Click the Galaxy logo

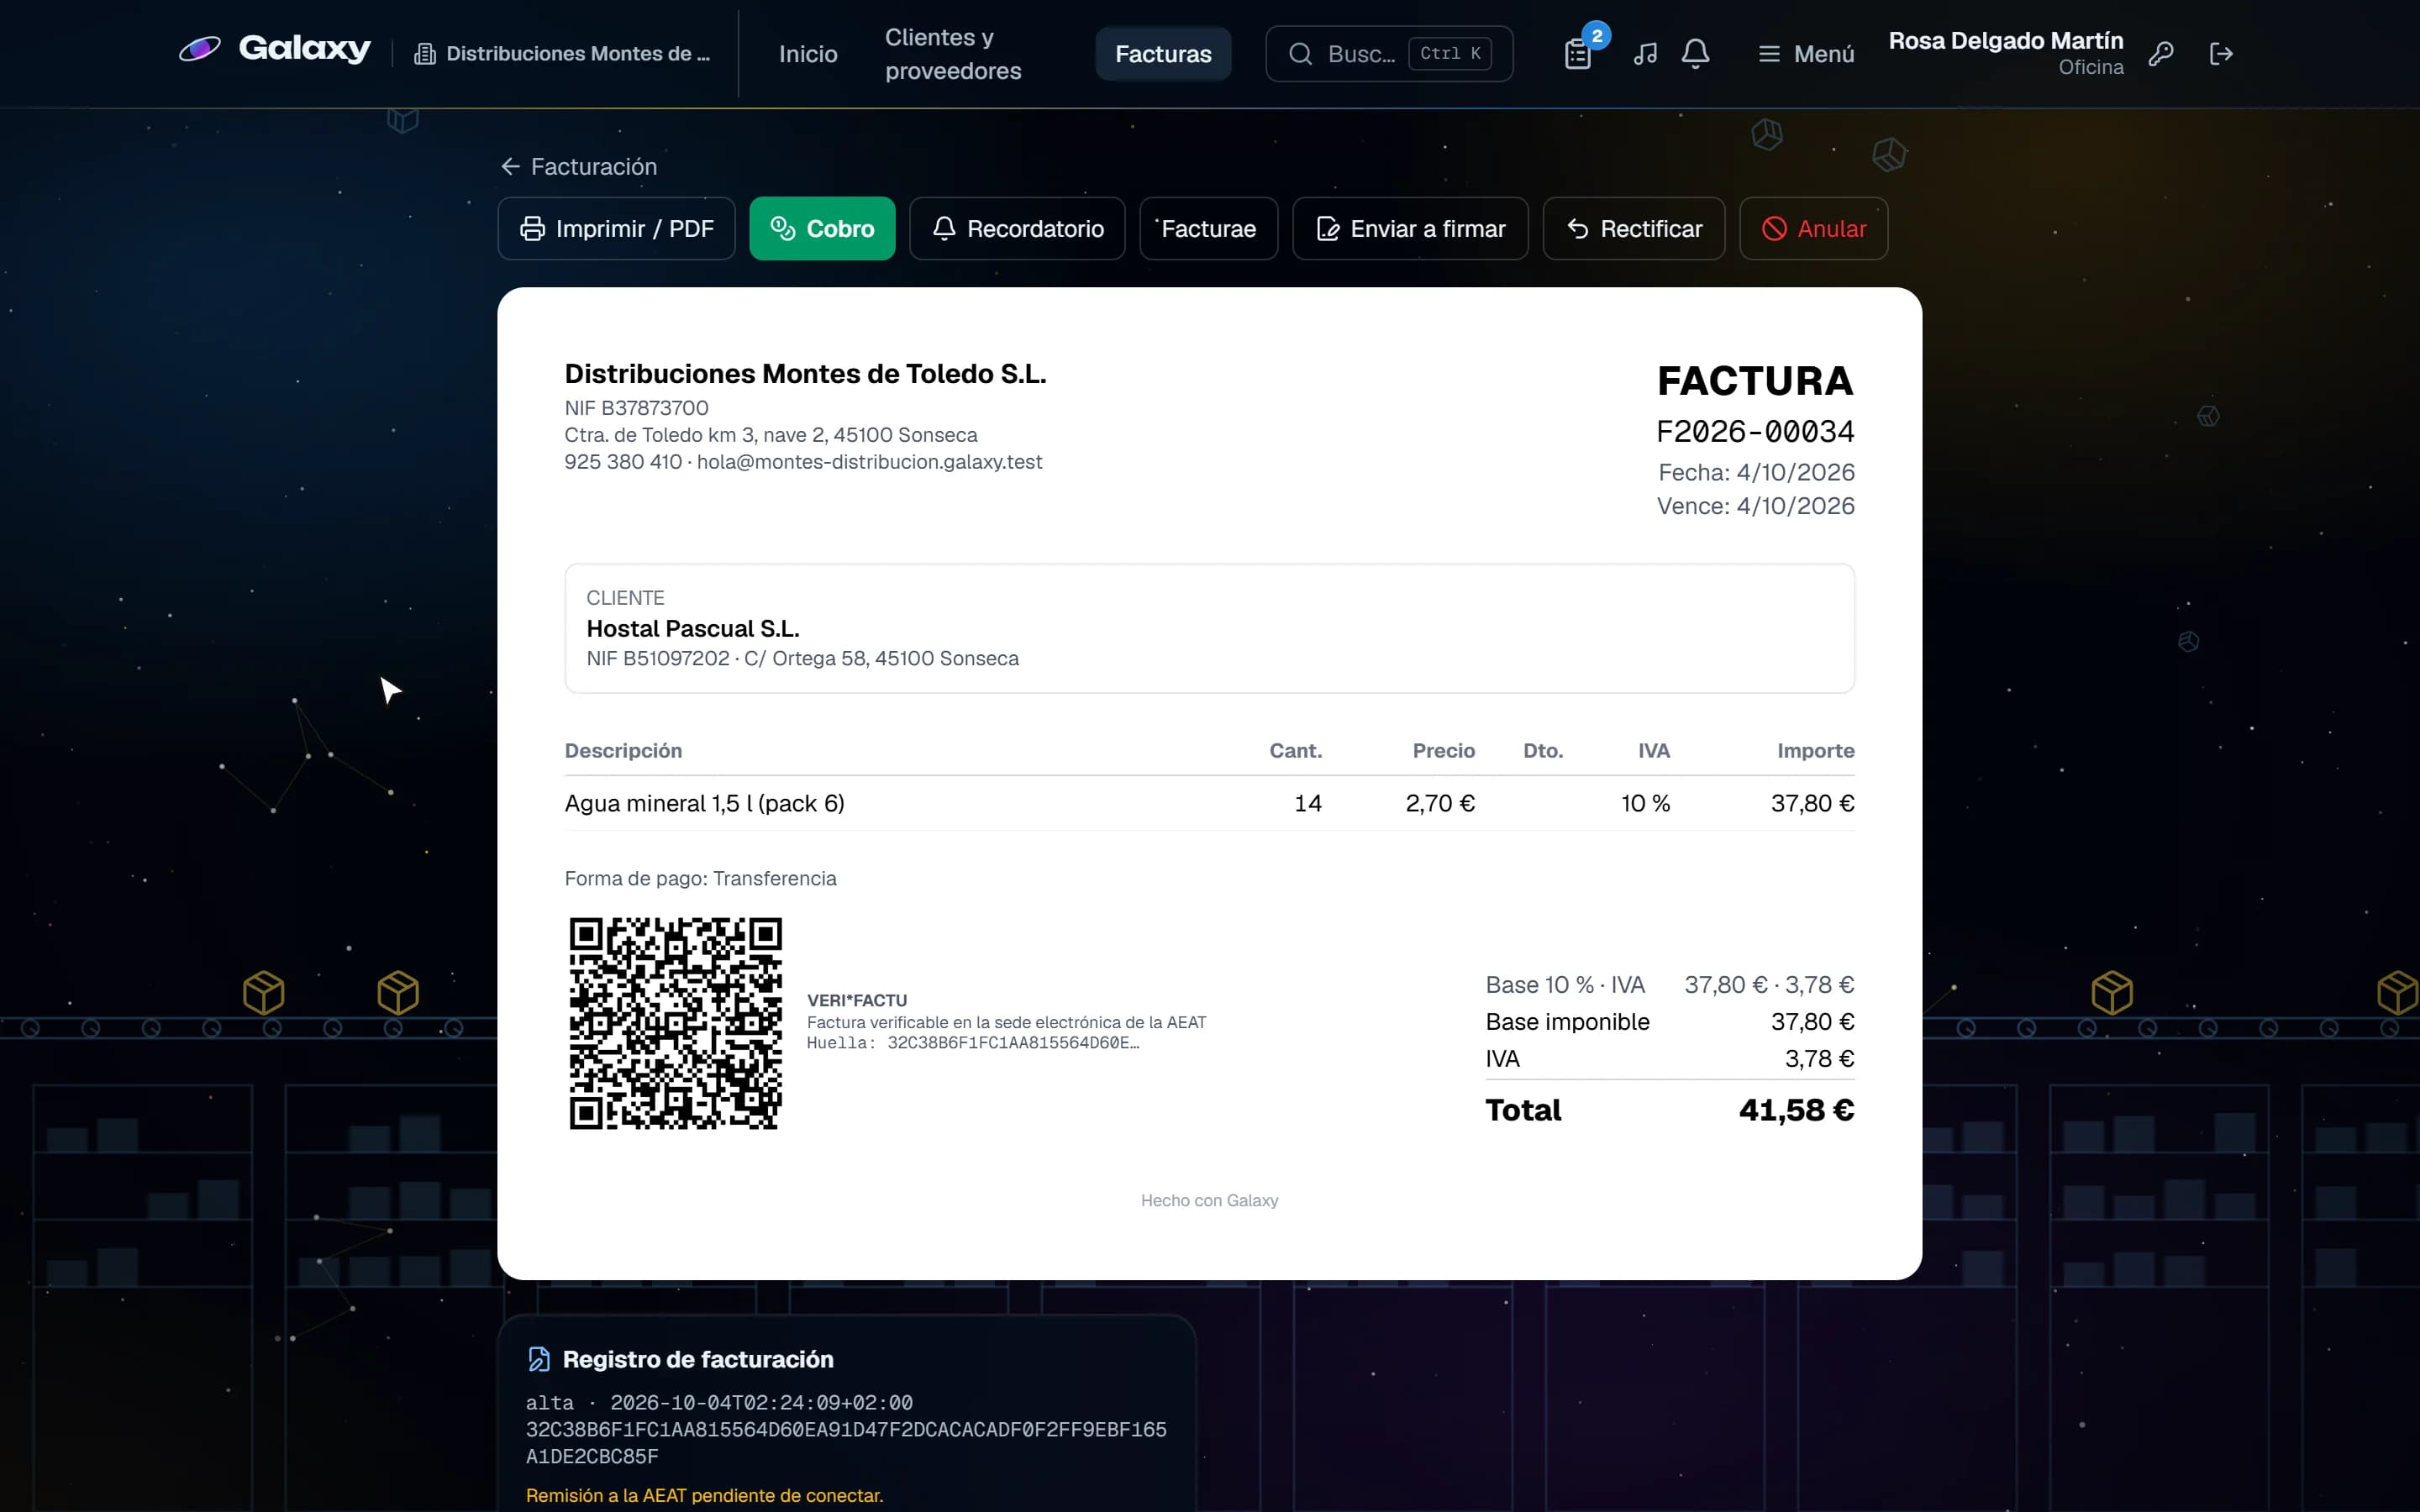tap(274, 49)
